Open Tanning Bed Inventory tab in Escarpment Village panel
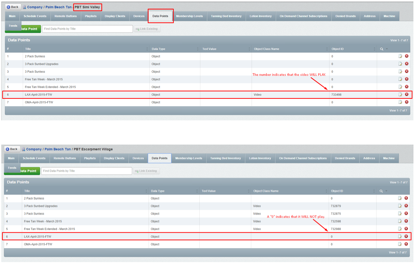The height and width of the screenshot is (264, 415). [x=225, y=158]
